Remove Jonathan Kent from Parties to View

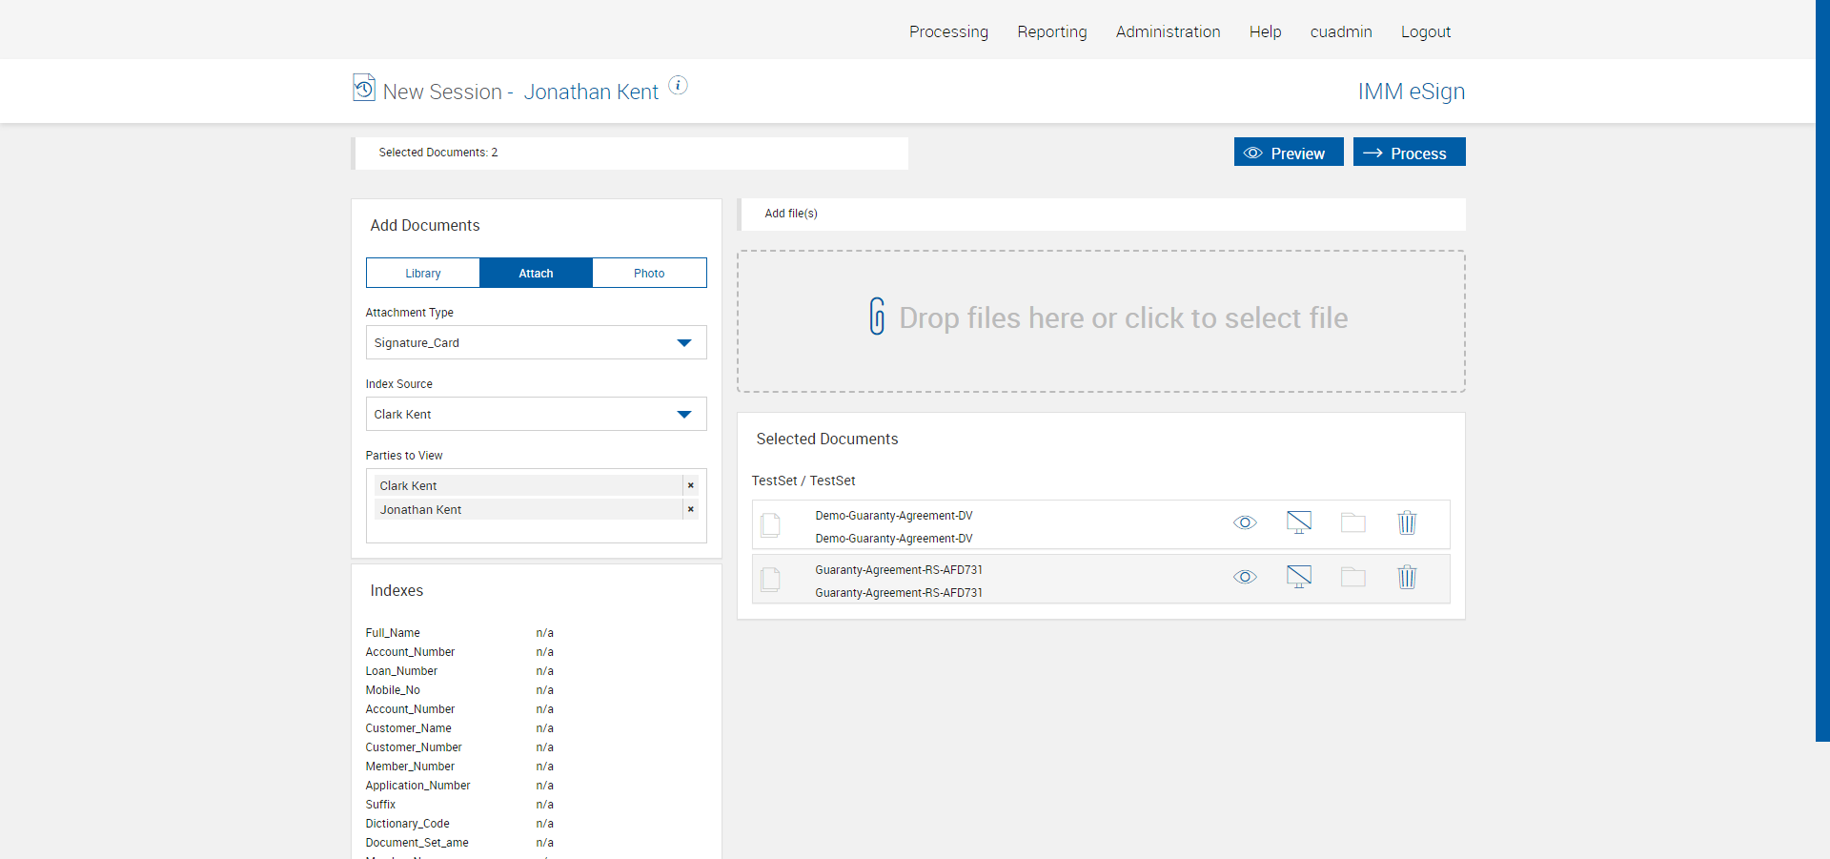[690, 509]
